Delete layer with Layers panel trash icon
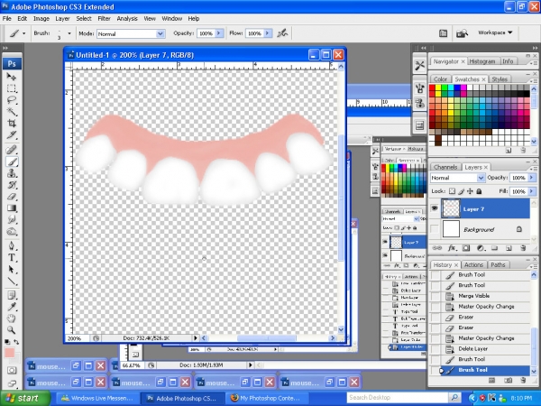541x406 pixels. click(x=523, y=248)
